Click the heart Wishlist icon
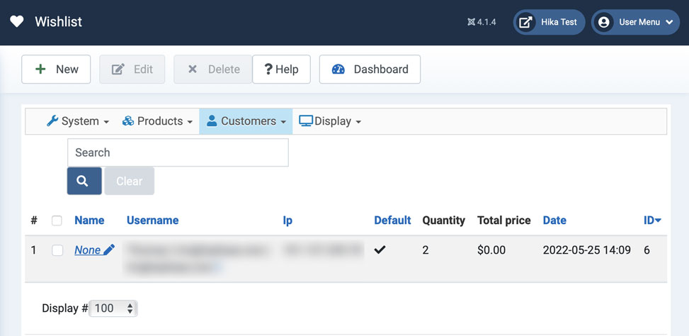This screenshot has height=336, width=689. [x=17, y=22]
